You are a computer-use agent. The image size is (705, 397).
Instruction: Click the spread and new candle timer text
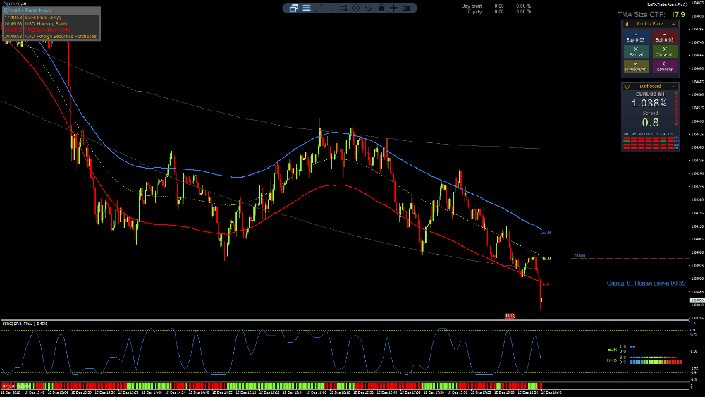[646, 283]
